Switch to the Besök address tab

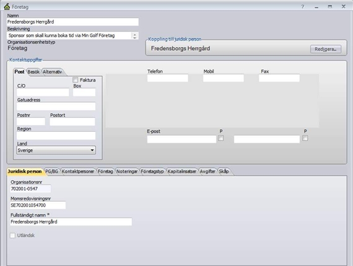[x=33, y=72]
